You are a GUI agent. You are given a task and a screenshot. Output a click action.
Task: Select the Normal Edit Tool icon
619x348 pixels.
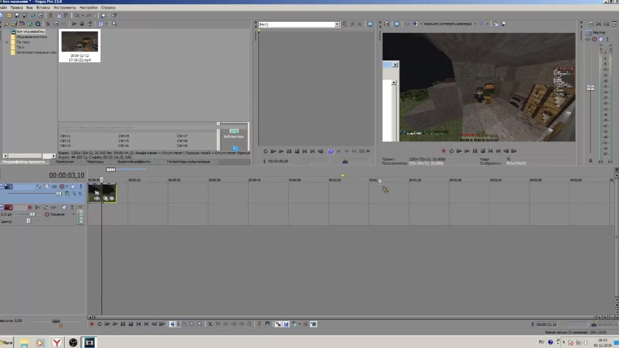click(x=173, y=324)
